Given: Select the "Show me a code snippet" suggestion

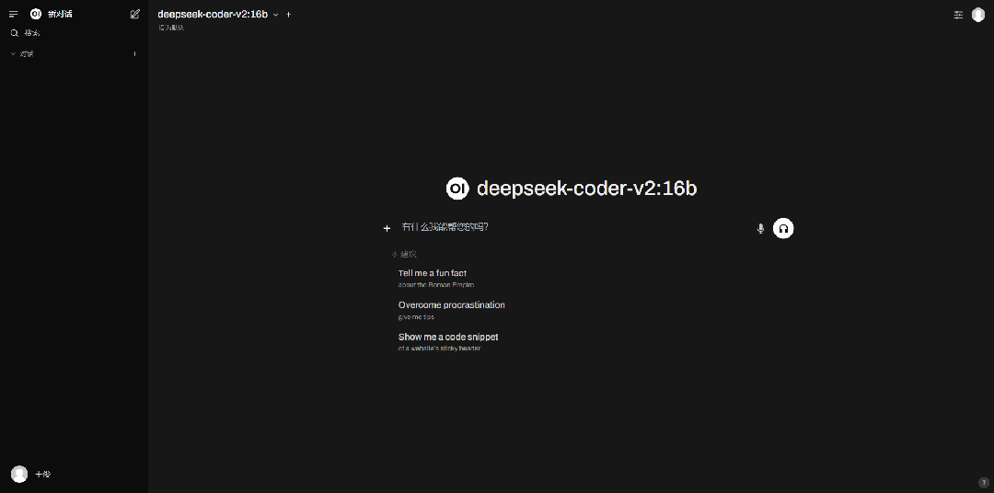Looking at the screenshot, I should click(x=448, y=341).
